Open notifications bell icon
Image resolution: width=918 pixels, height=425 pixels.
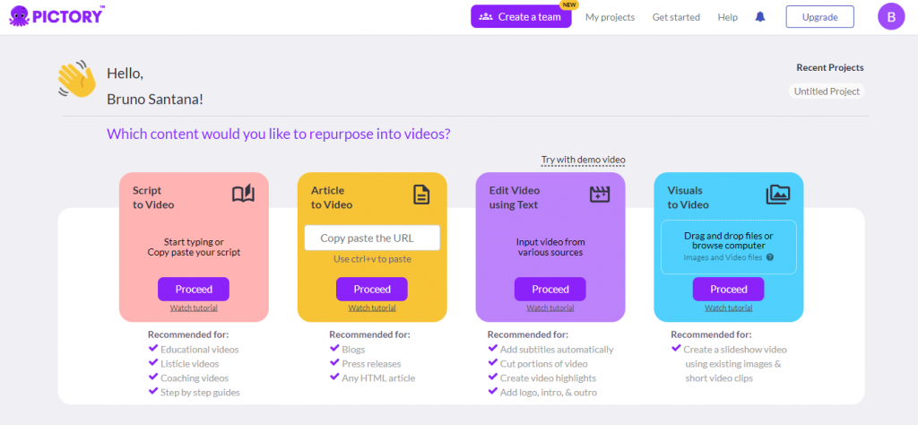(x=760, y=17)
